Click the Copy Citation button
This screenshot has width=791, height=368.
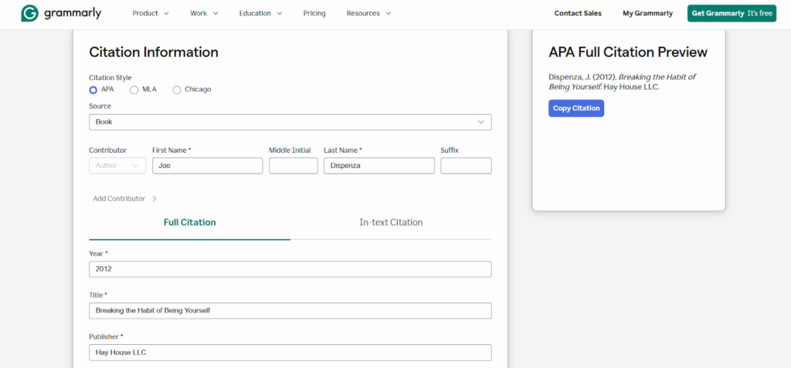click(x=576, y=108)
